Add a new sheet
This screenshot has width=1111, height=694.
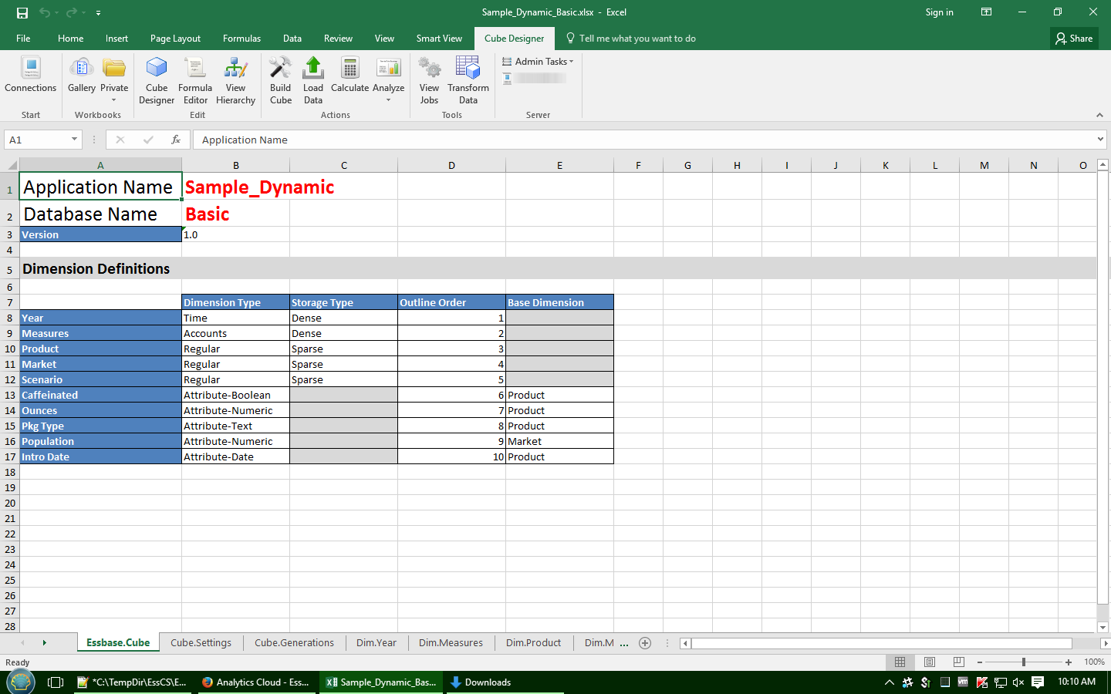645,643
